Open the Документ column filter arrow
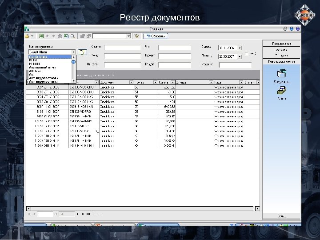Viewport: 320px width, 240px height. pos(131,82)
